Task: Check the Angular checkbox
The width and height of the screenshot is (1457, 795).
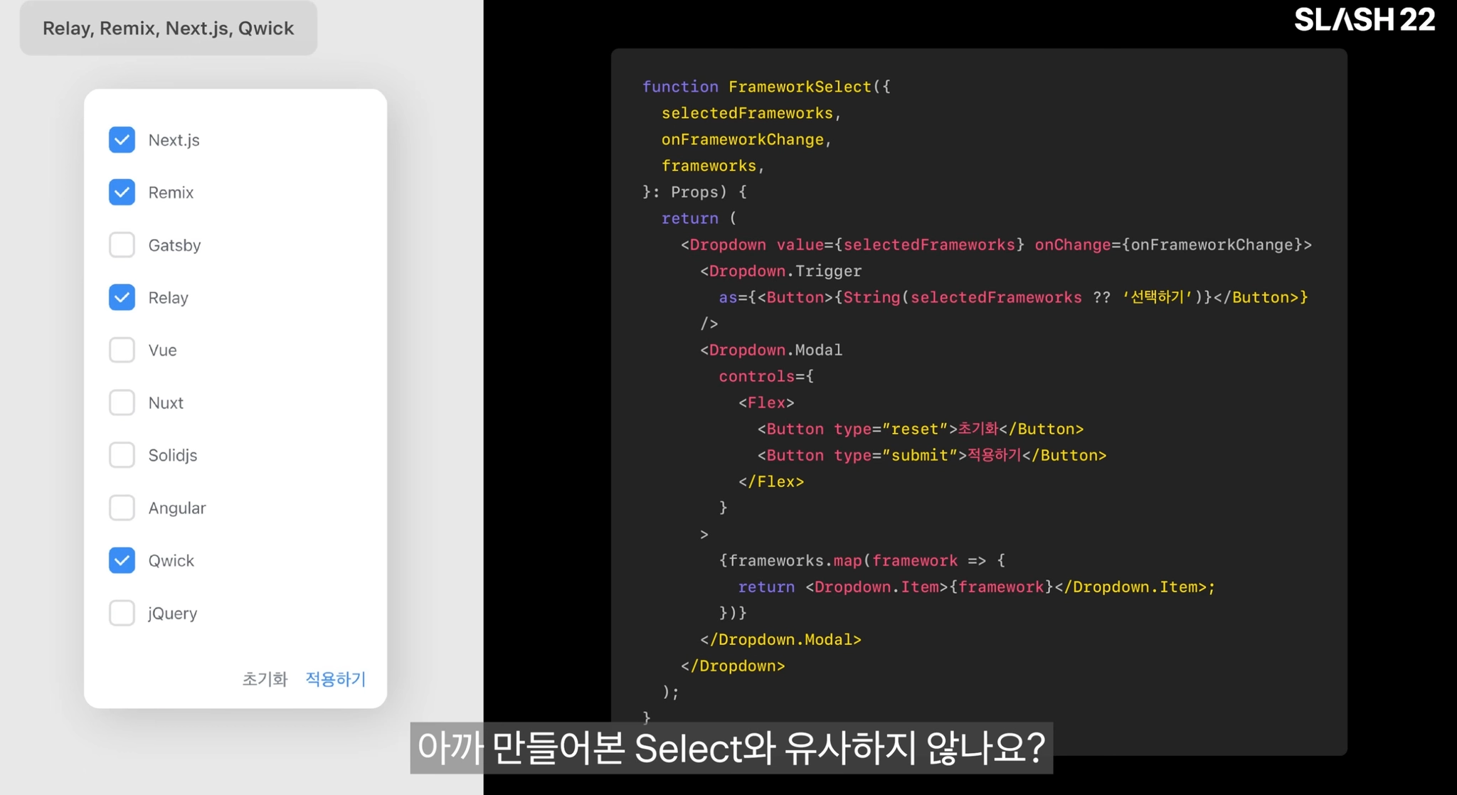Action: click(x=122, y=508)
